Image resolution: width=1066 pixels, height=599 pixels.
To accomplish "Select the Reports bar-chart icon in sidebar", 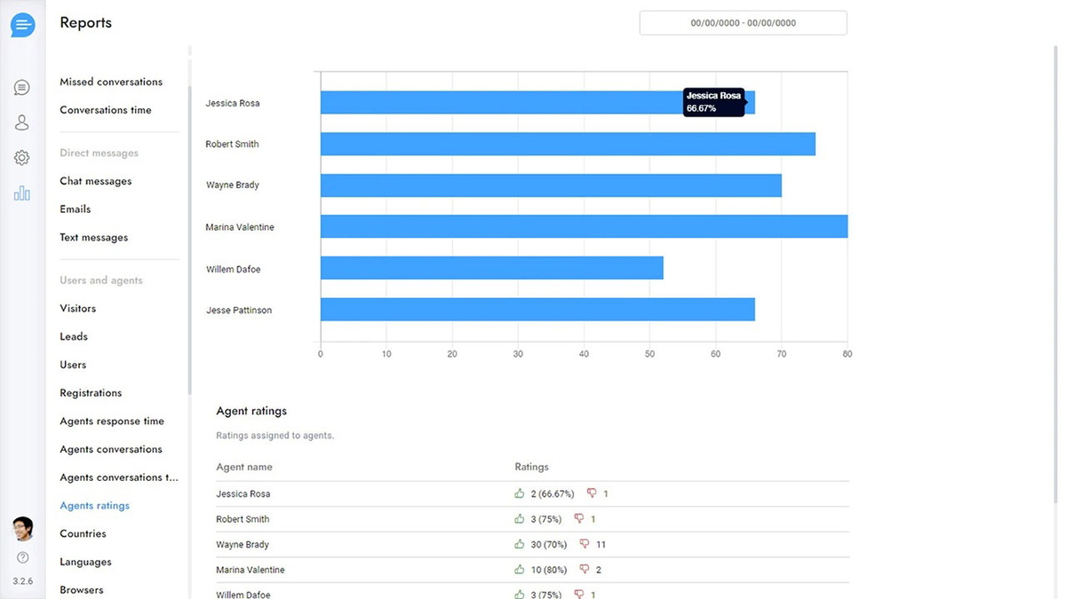I will (22, 193).
